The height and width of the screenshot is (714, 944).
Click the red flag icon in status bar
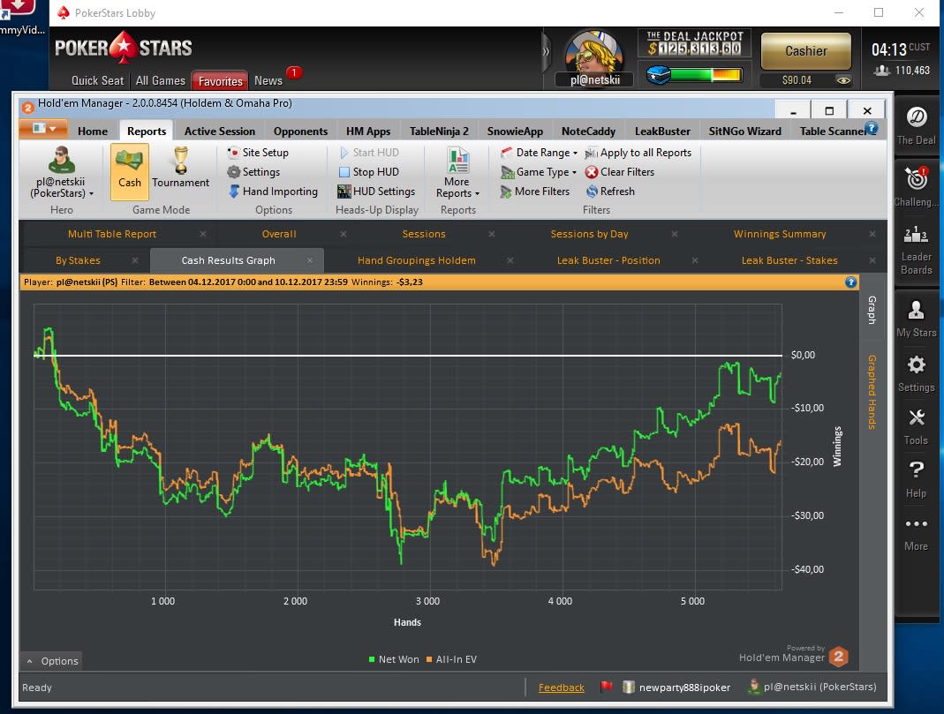(x=607, y=687)
